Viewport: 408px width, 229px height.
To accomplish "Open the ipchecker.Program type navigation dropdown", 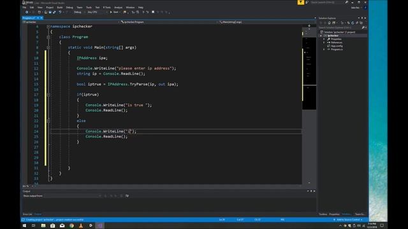I will pos(169,22).
